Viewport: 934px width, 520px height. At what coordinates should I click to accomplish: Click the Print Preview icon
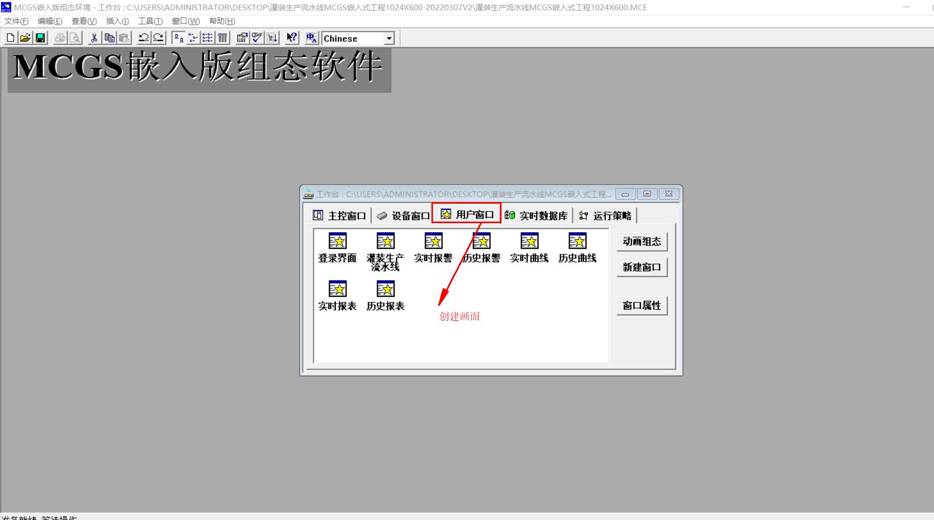75,38
